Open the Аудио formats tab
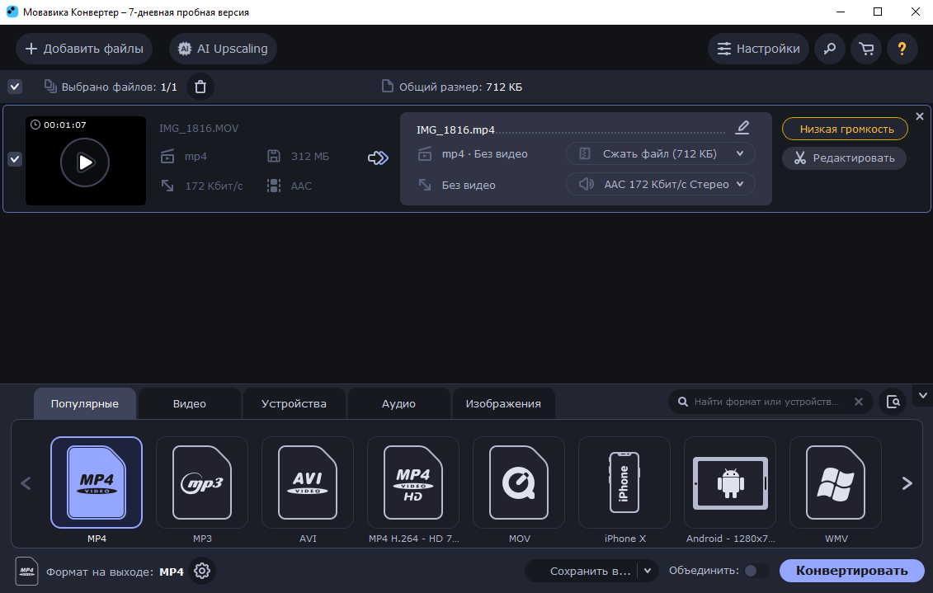Viewport: 933px width, 593px height. [x=398, y=404]
